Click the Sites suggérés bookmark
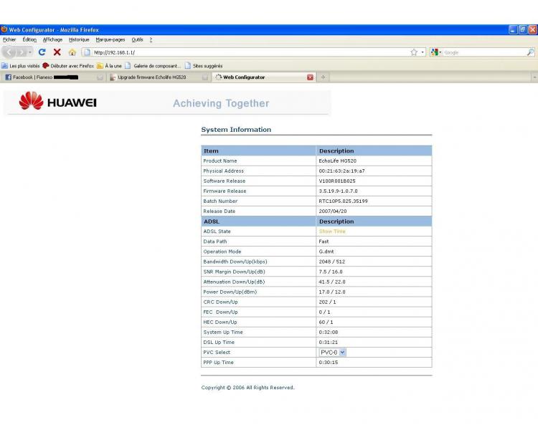 [x=204, y=65]
